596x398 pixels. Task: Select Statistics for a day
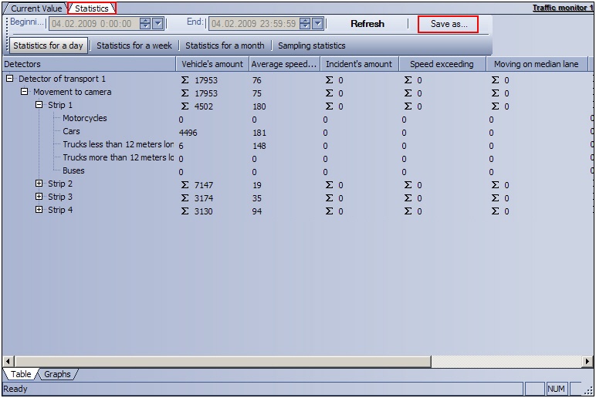[48, 46]
